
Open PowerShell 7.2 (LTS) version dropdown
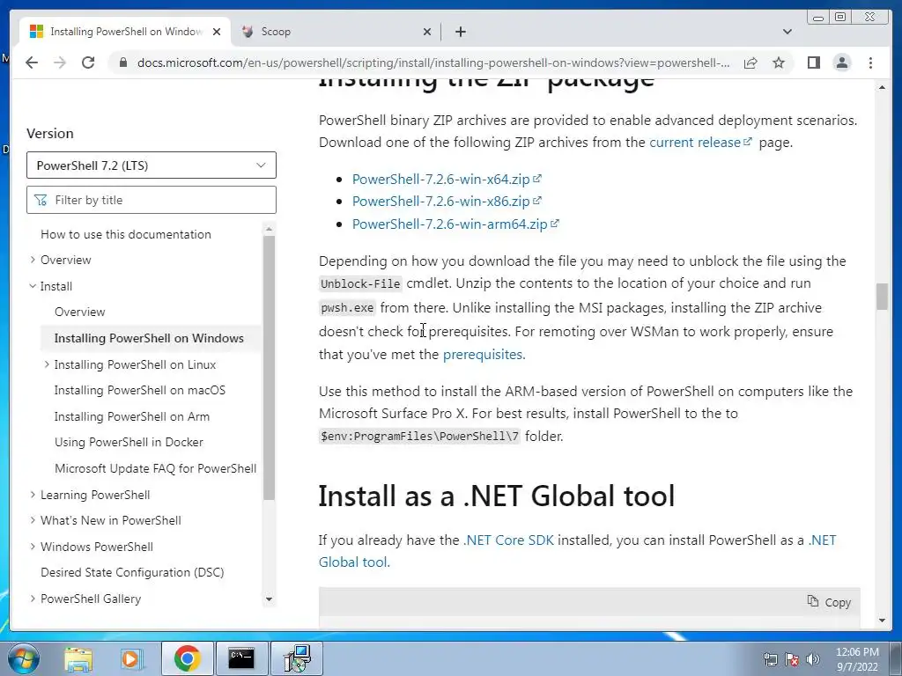click(x=152, y=165)
